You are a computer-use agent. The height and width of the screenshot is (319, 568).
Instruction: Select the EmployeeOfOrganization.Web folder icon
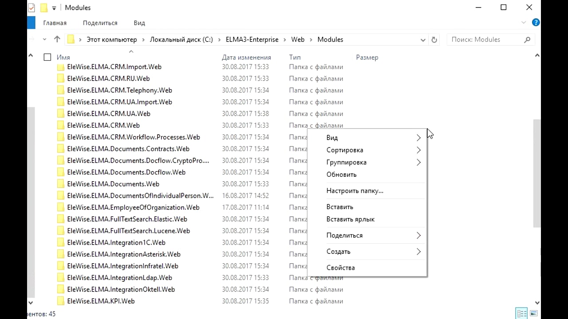tap(60, 207)
